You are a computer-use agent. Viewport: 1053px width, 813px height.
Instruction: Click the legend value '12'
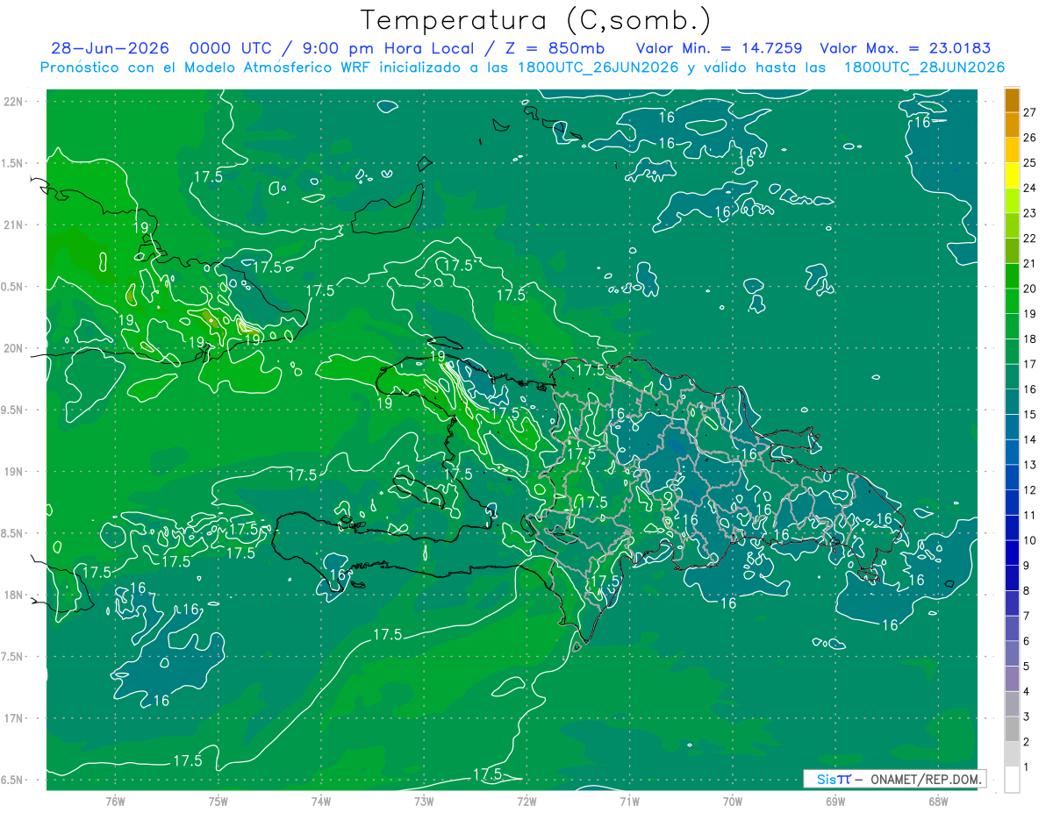click(1029, 490)
